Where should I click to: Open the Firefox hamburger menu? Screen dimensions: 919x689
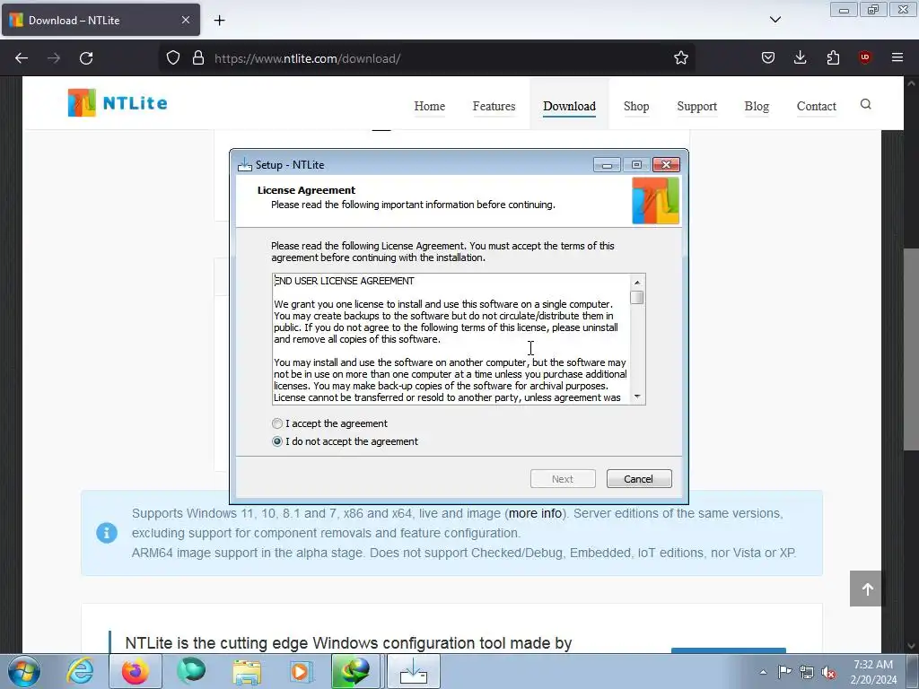coord(897,58)
